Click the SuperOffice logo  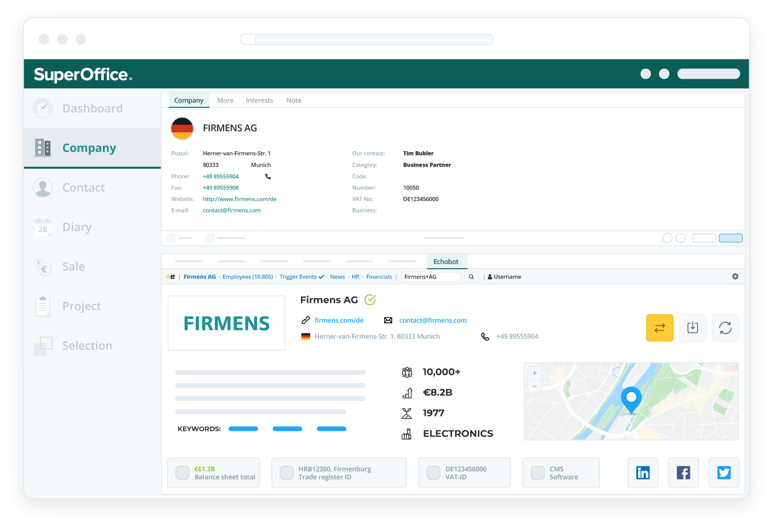pos(83,74)
